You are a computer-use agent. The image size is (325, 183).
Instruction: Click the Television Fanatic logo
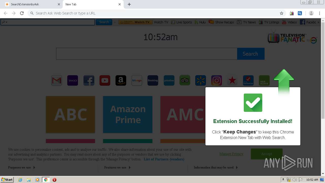(292, 37)
